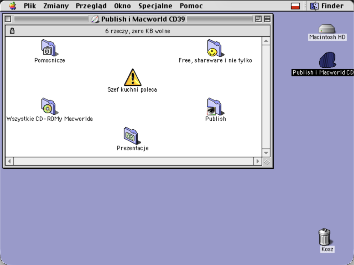This screenshot has width=354, height=265.
Task: Click the Macintosh HD label
Action: (x=327, y=37)
